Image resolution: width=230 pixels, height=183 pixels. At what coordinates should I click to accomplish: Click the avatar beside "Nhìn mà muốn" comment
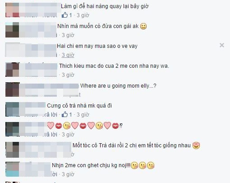(12, 30)
